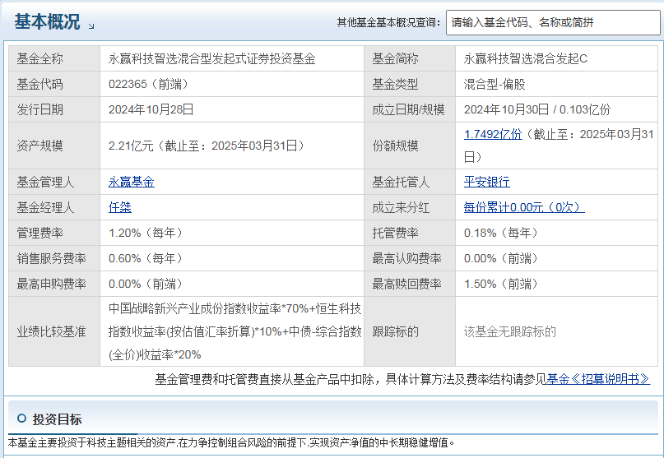Image resolution: width=664 pixels, height=458 pixels.
Task: Select 该基金无跟踪标的 tracking target text
Action: [x=510, y=331]
